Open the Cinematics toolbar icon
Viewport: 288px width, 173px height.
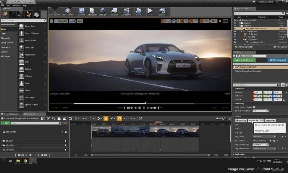tap(127, 11)
